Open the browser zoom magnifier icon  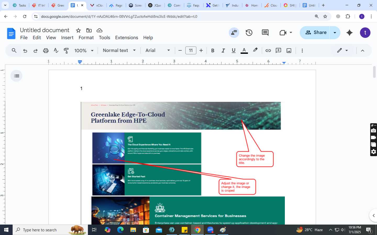[x=317, y=16]
